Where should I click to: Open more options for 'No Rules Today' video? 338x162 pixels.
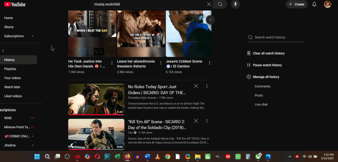207,86
